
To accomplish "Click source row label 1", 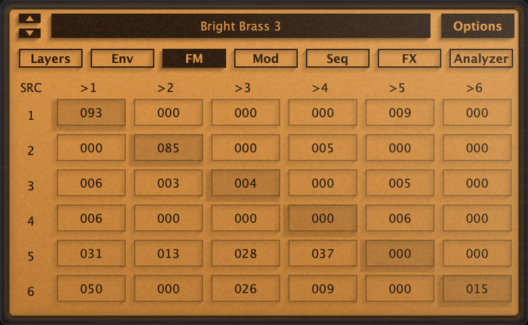I will click(x=30, y=116).
